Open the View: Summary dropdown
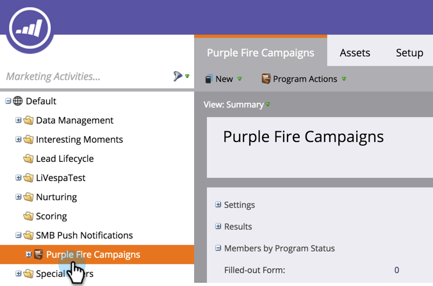 (x=237, y=104)
